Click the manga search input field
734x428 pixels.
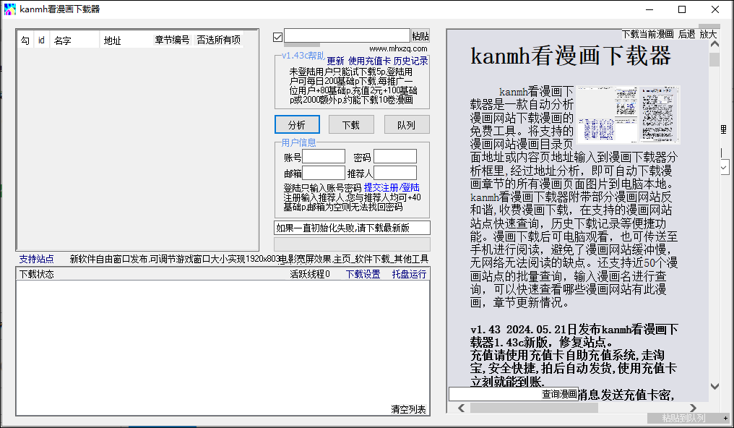[x=495, y=394]
